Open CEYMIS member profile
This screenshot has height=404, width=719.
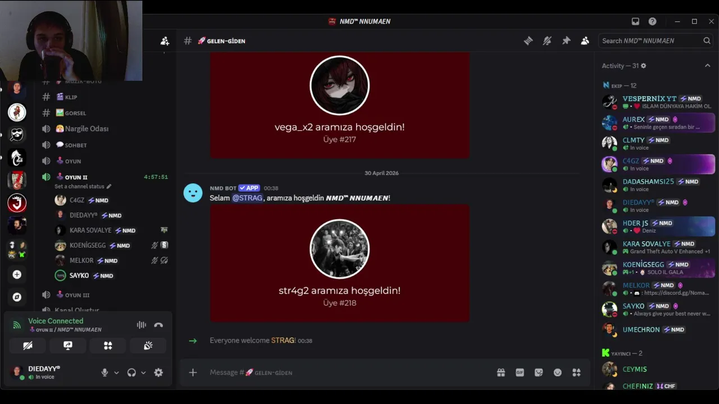657,369
